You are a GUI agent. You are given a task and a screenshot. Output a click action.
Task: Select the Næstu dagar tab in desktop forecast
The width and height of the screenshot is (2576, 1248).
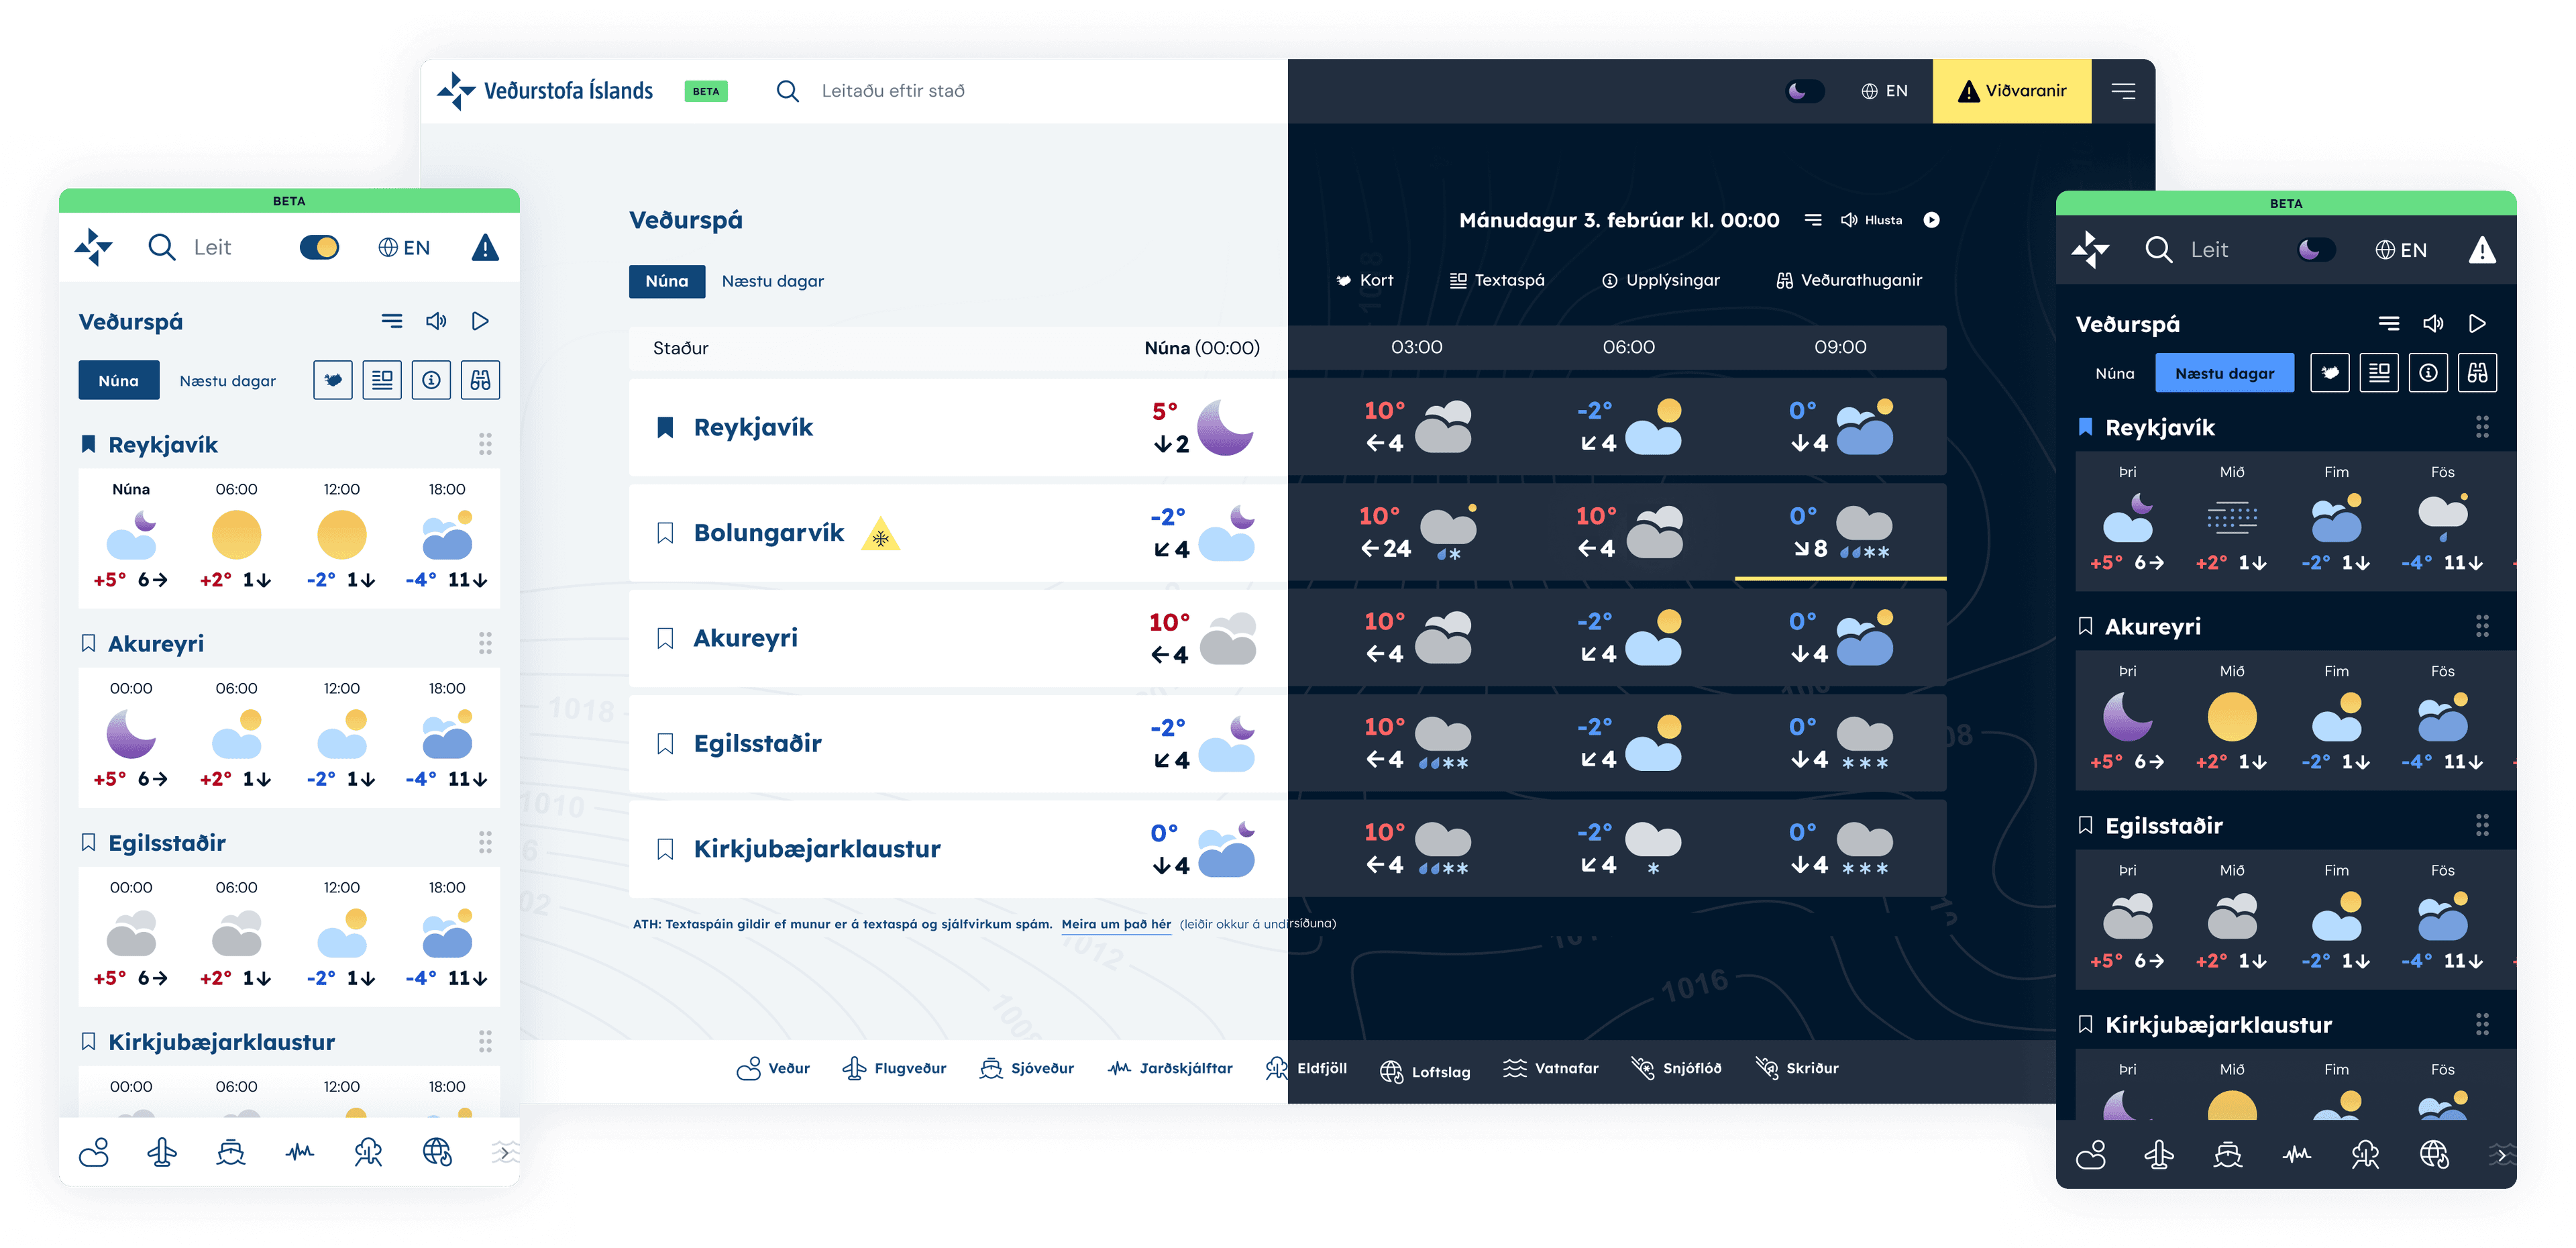[773, 281]
